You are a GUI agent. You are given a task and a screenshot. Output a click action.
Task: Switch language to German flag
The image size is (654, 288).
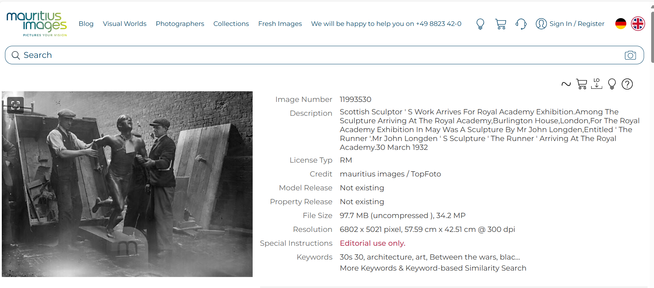pos(621,24)
